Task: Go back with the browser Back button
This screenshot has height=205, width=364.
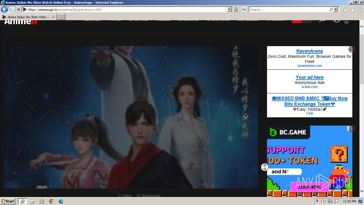Action: 4,9
